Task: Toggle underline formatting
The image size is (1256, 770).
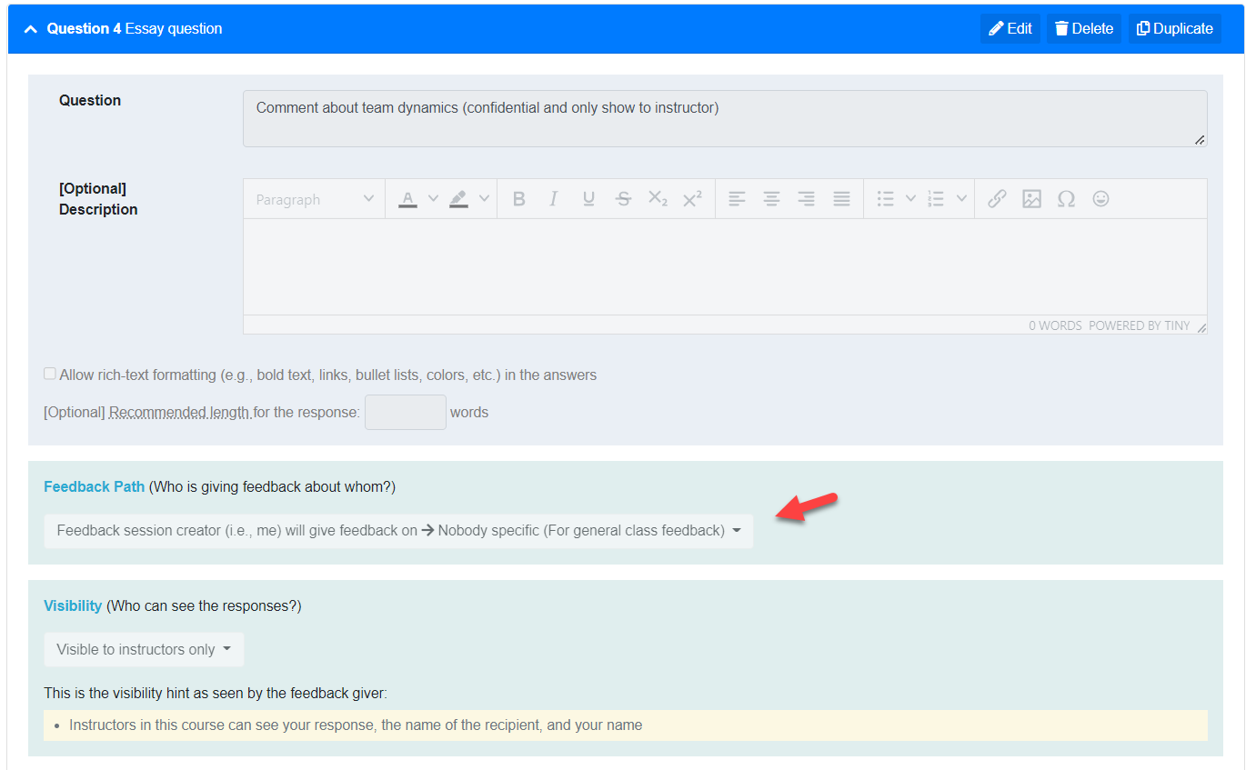Action: tap(588, 199)
